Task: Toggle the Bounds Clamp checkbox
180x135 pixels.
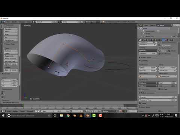Action: pos(159,54)
